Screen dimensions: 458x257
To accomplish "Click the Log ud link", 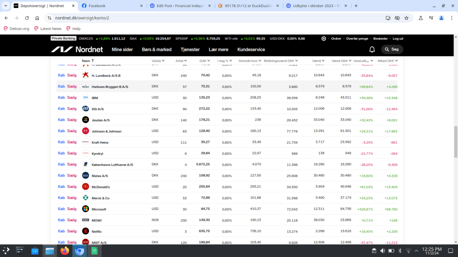I will (398, 39).
